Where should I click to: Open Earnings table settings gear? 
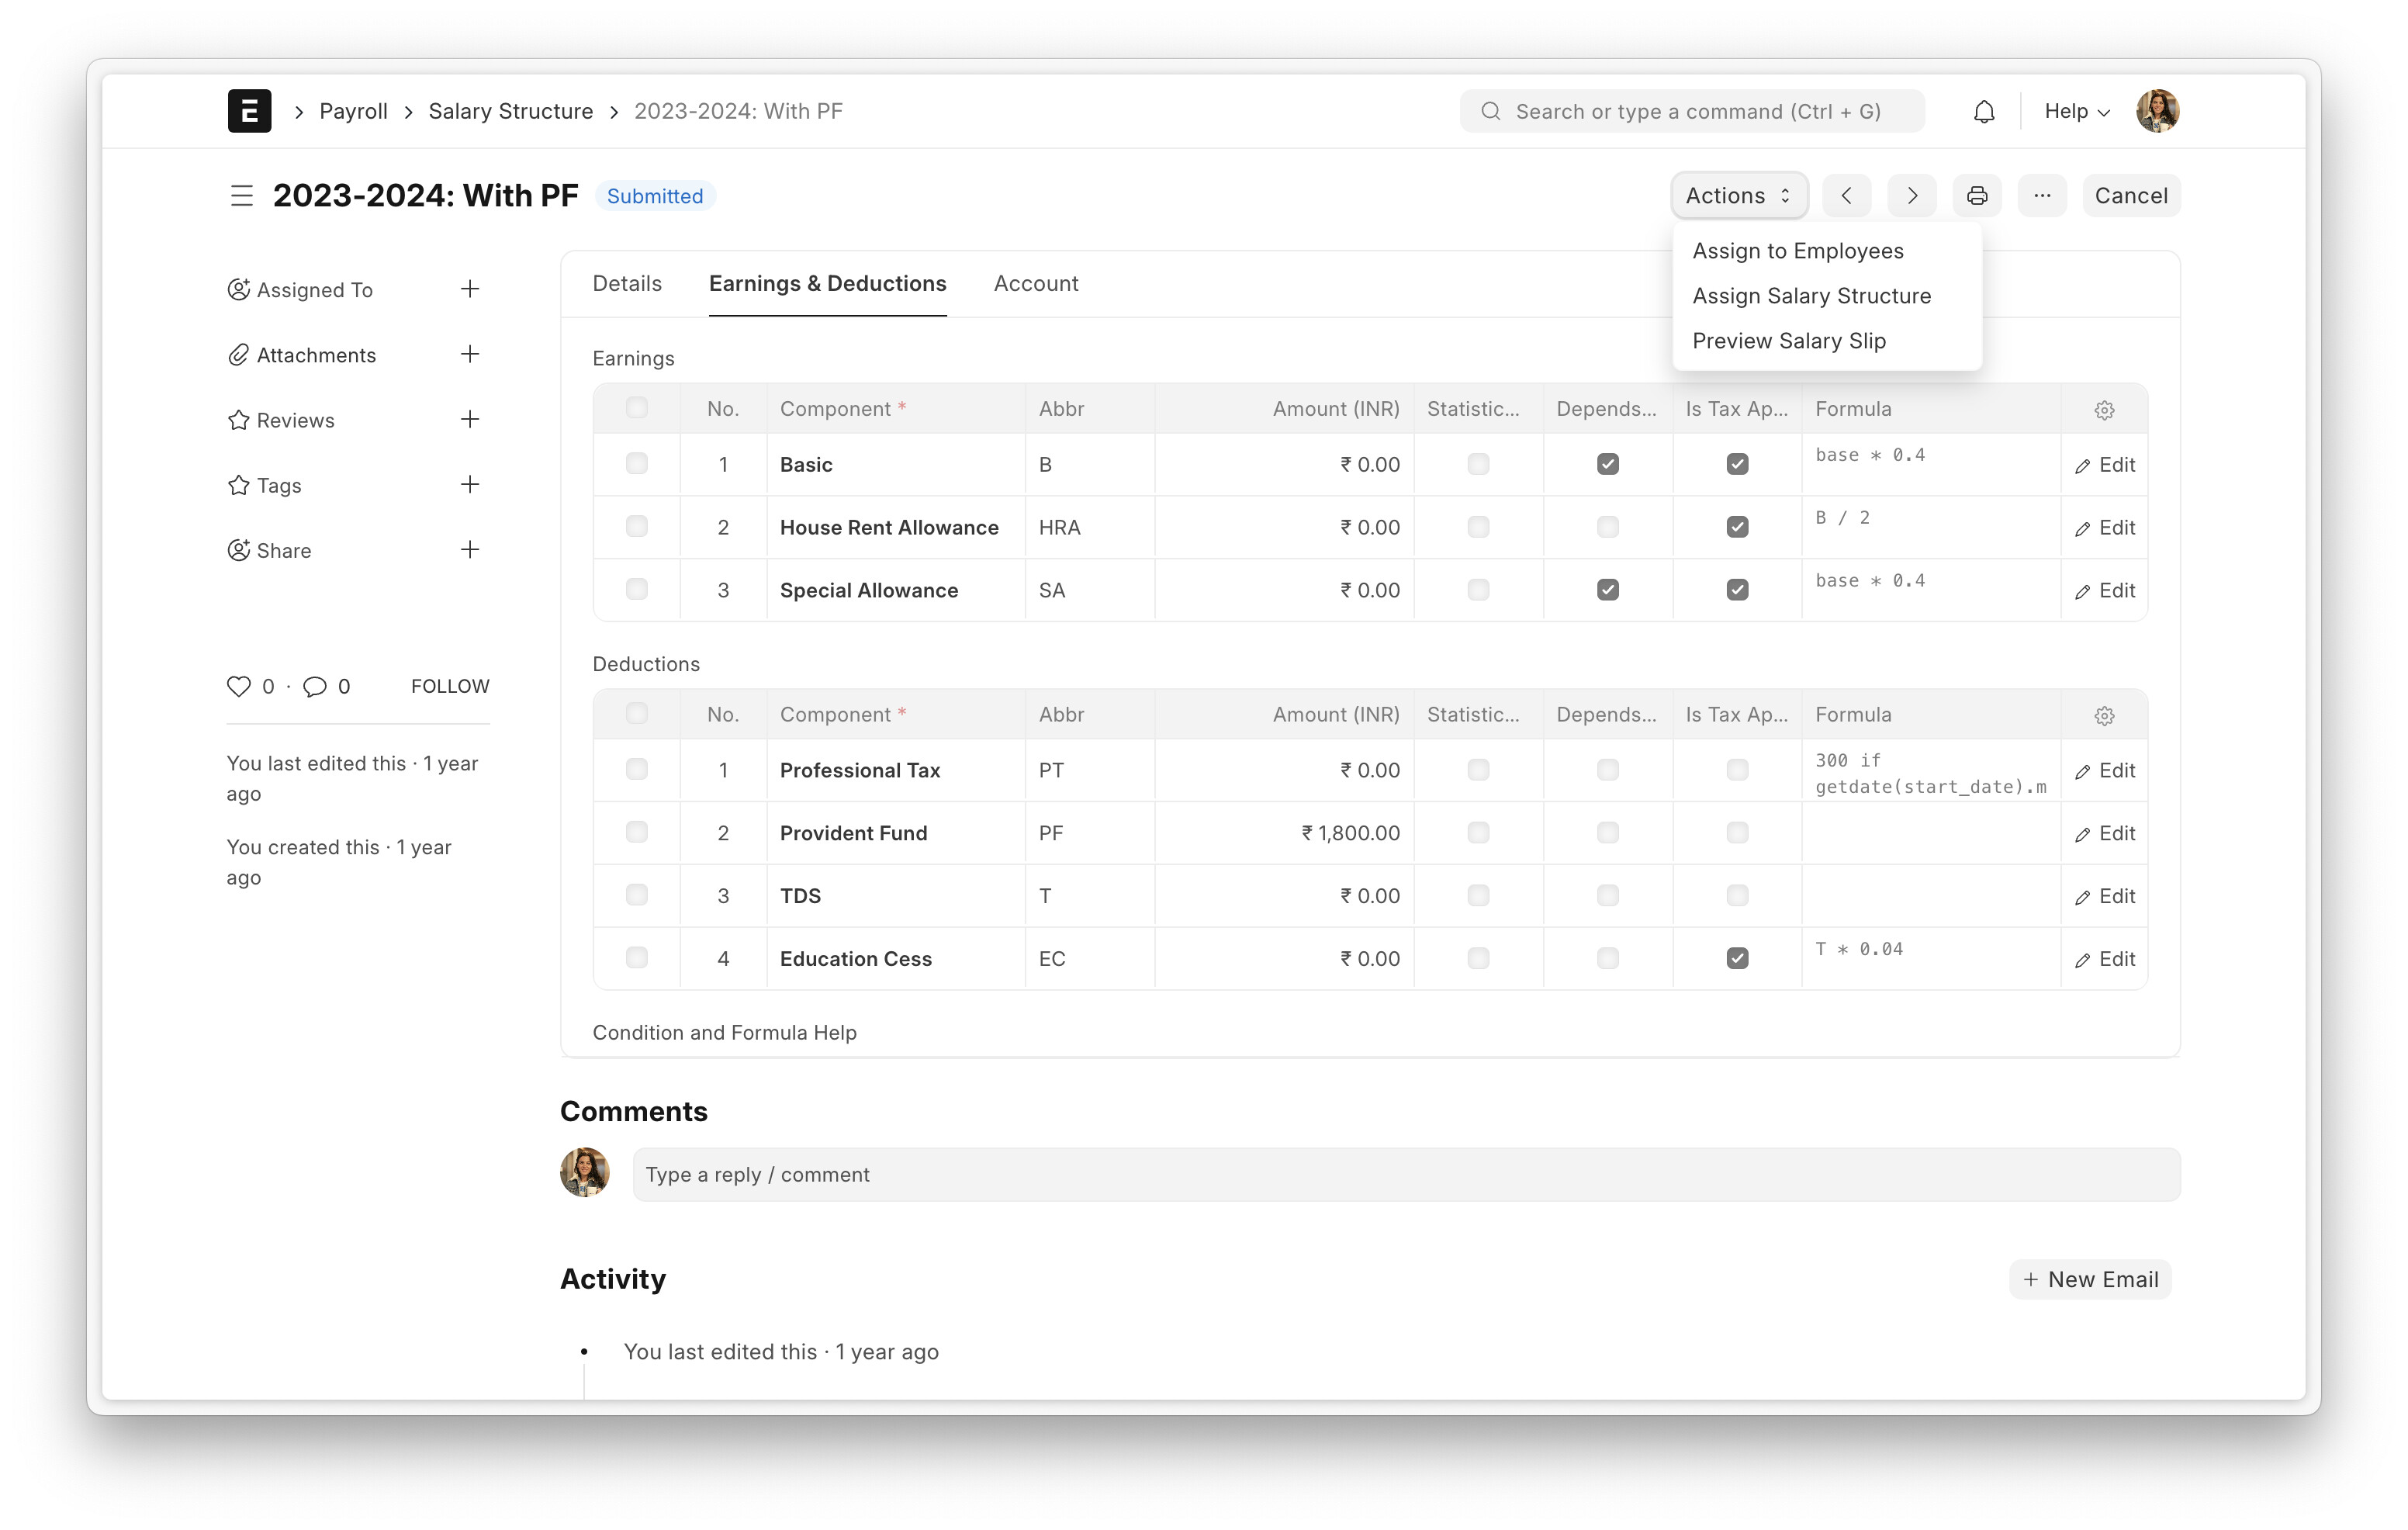(x=2104, y=410)
